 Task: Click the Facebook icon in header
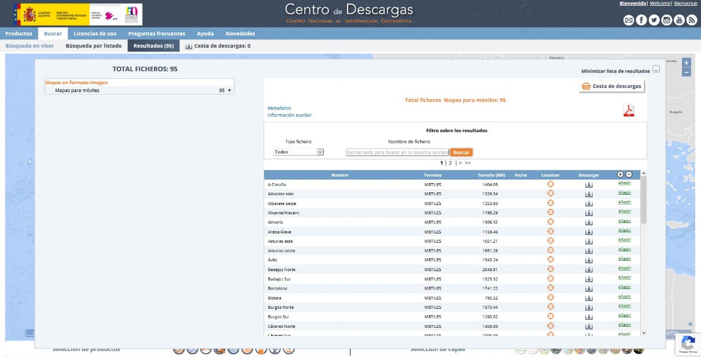[641, 20]
